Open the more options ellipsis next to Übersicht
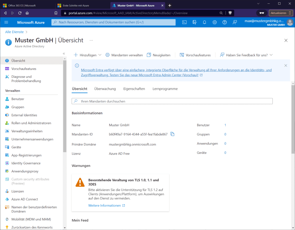295x230 pixels. [x=91, y=40]
